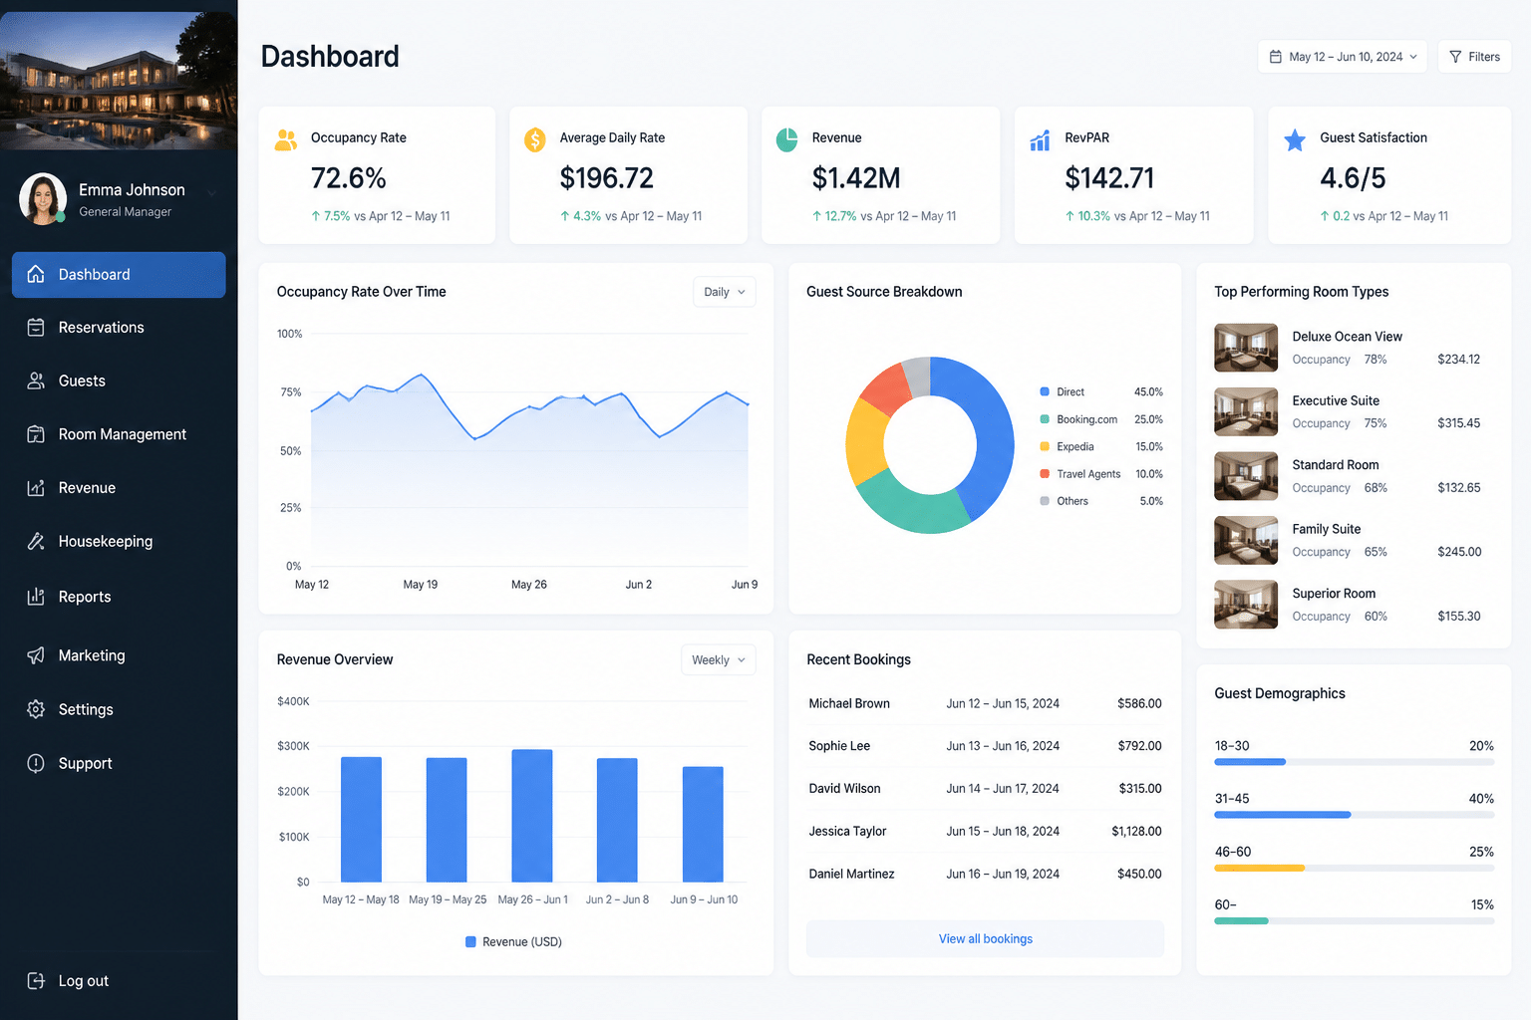Click the Direct blue legend swatch

[x=1045, y=392]
